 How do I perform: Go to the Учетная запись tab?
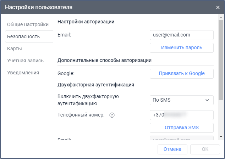tap(26, 61)
